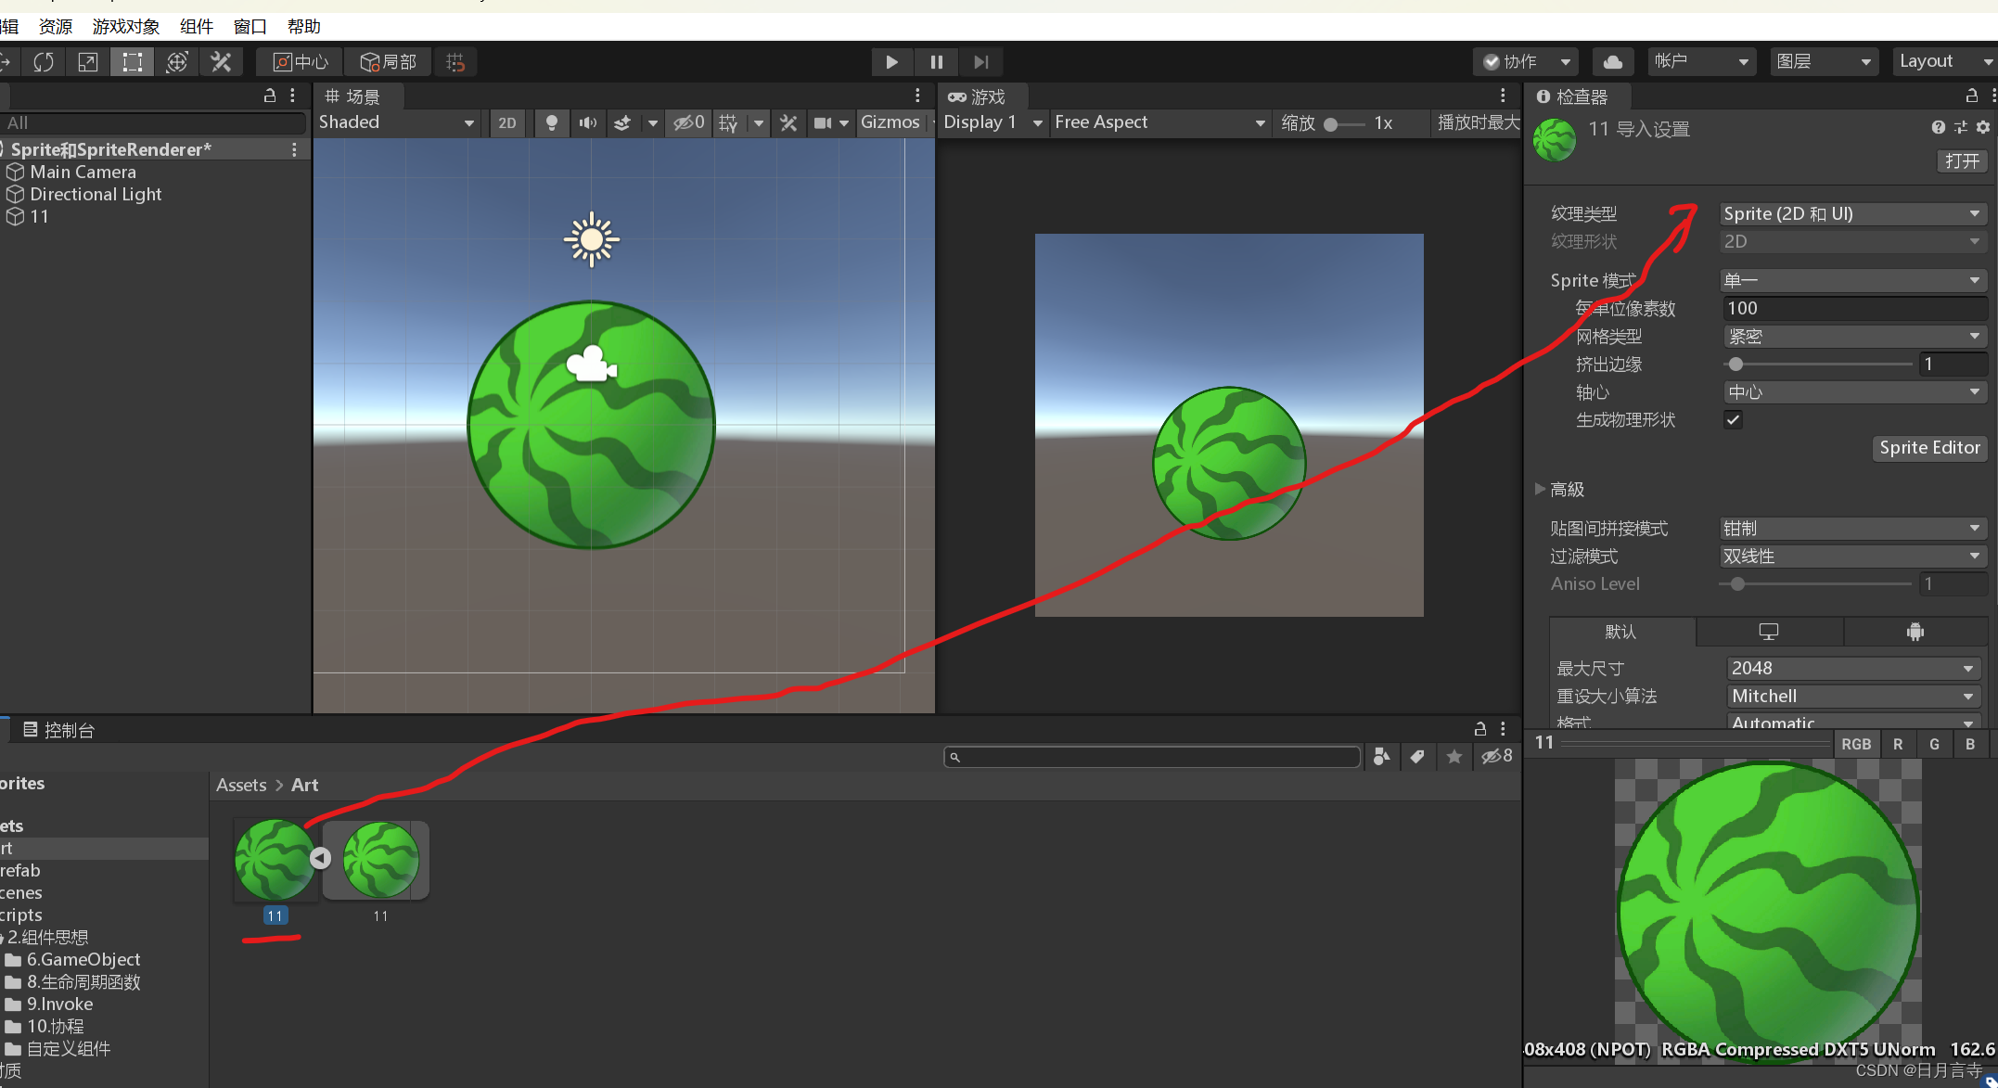Click the Gizmos button in scene view
Viewport: 1998px width, 1088px height.
pos(890,122)
